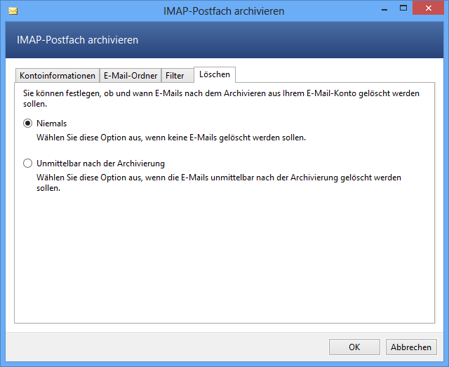The width and height of the screenshot is (449, 367).
Task: Select the Löschen tab
Action: coord(215,74)
